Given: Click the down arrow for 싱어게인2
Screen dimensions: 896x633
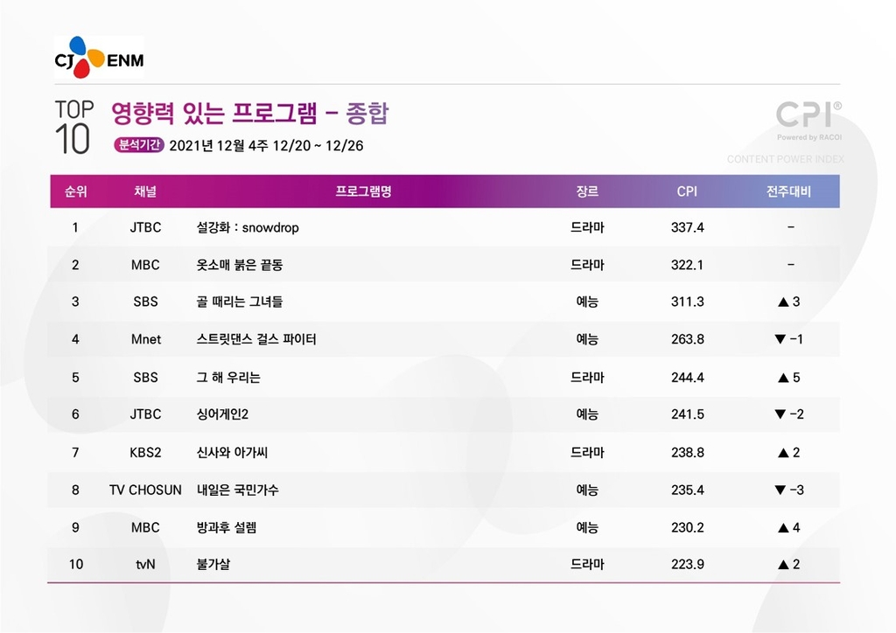Looking at the screenshot, I should tap(780, 414).
